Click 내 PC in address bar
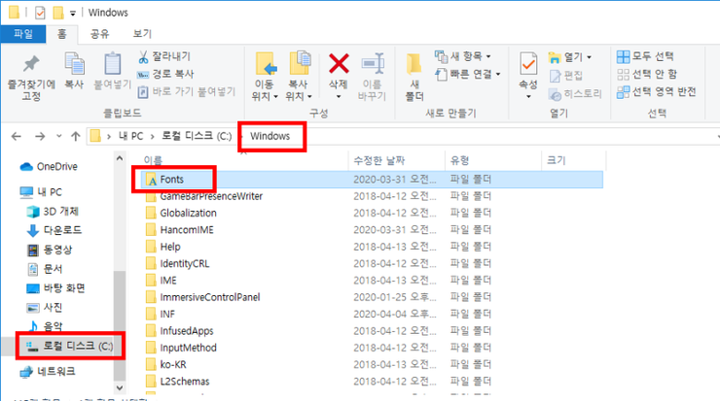The width and height of the screenshot is (720, 401). coord(131,136)
